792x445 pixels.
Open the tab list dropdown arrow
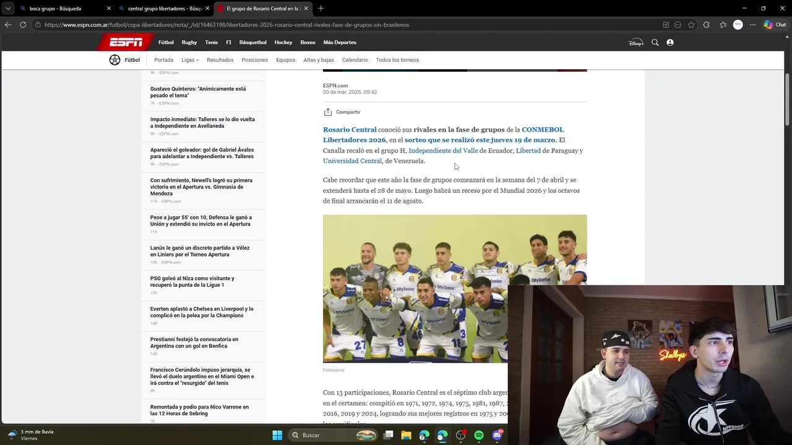pos(8,9)
